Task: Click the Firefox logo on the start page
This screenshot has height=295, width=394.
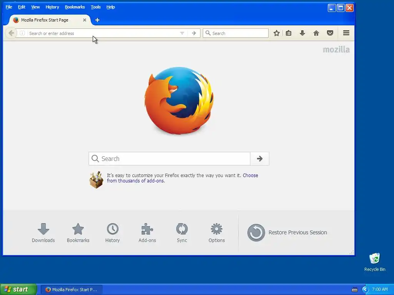Action: click(x=179, y=100)
